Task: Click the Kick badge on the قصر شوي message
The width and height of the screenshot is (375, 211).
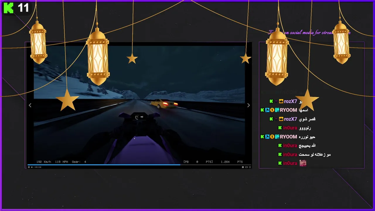Action: pyautogui.click(x=271, y=119)
